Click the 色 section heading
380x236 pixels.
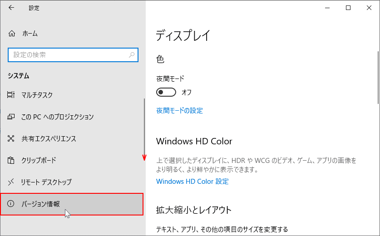[160, 59]
